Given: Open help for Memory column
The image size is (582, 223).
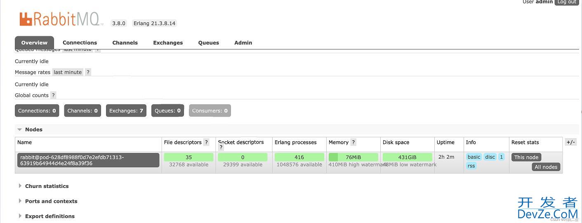Looking at the screenshot, I should point(353,142).
